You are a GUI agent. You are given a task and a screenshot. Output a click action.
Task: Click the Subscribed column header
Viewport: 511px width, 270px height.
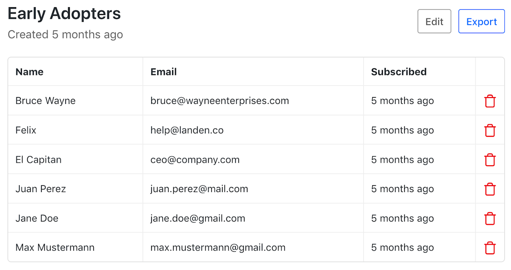[x=399, y=72]
